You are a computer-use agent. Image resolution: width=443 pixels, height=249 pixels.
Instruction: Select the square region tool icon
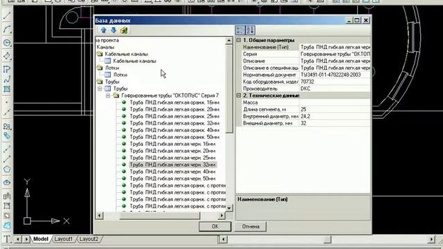pyautogui.click(x=7, y=90)
